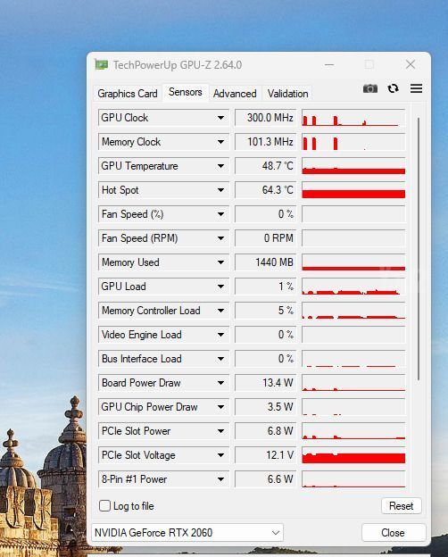Open the GPU Load sensor dropdown
The image size is (448, 557).
coord(220,287)
